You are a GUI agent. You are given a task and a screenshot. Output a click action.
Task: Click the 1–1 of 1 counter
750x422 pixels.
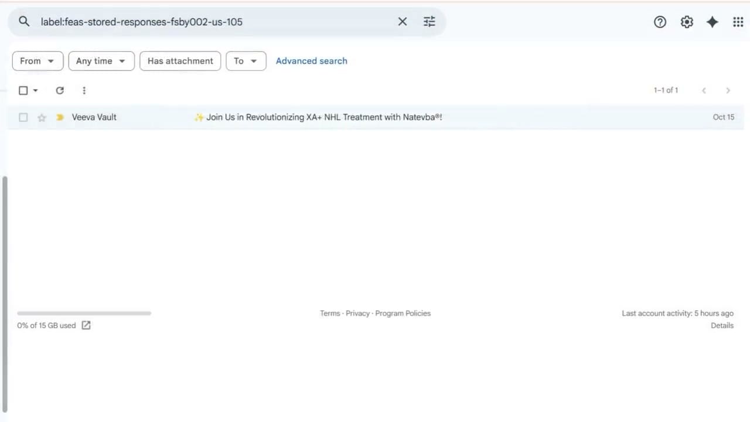pos(666,90)
